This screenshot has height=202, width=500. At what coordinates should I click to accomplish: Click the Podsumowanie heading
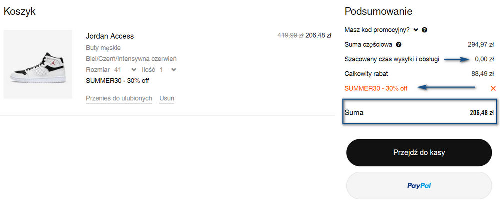[x=378, y=11]
